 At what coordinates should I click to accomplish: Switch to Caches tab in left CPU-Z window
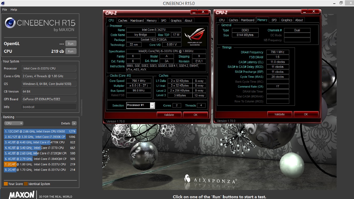click(123, 21)
